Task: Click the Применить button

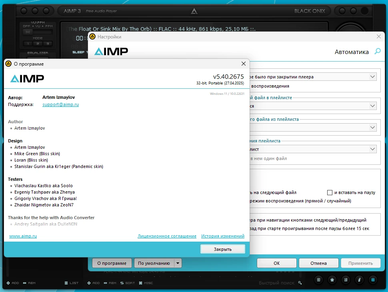Action: tap(360, 263)
